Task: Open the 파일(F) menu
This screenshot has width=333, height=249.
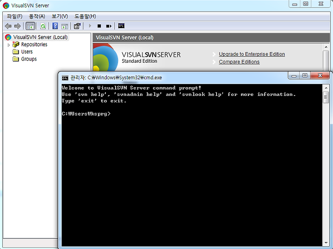Action: pyautogui.click(x=14, y=16)
